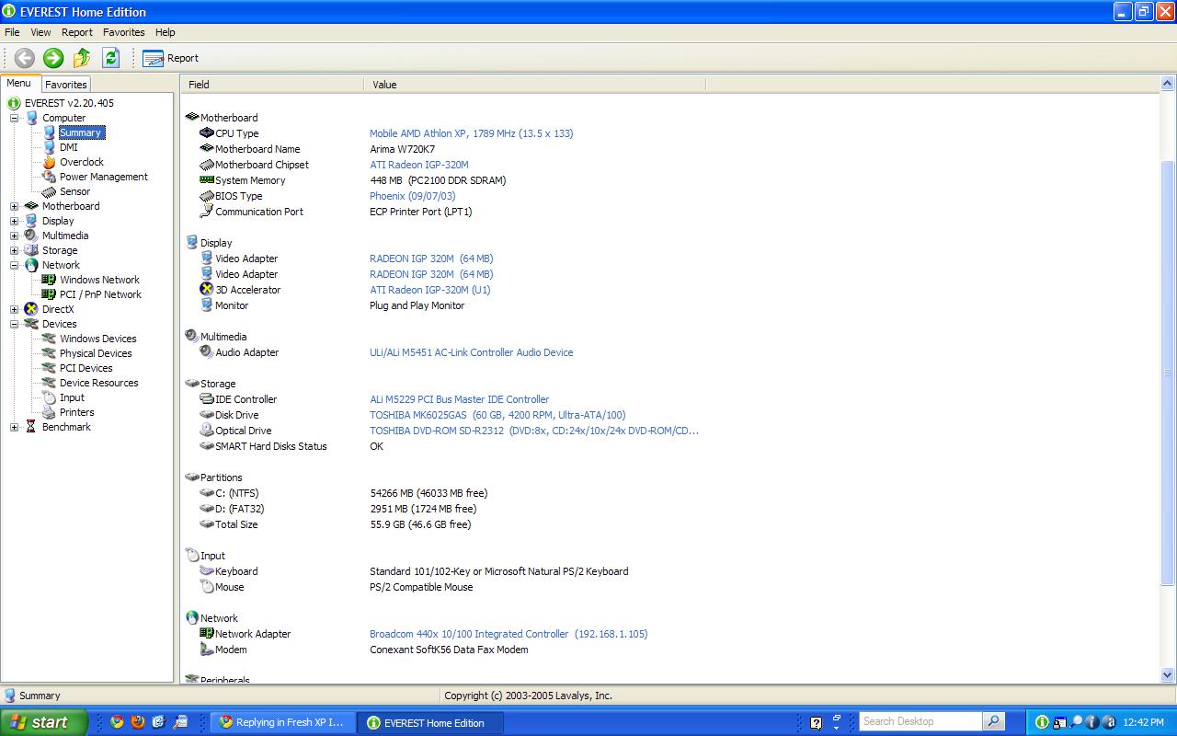Image resolution: width=1177 pixels, height=736 pixels.
Task: Select the Sensor icon in tree
Action: coord(50,191)
